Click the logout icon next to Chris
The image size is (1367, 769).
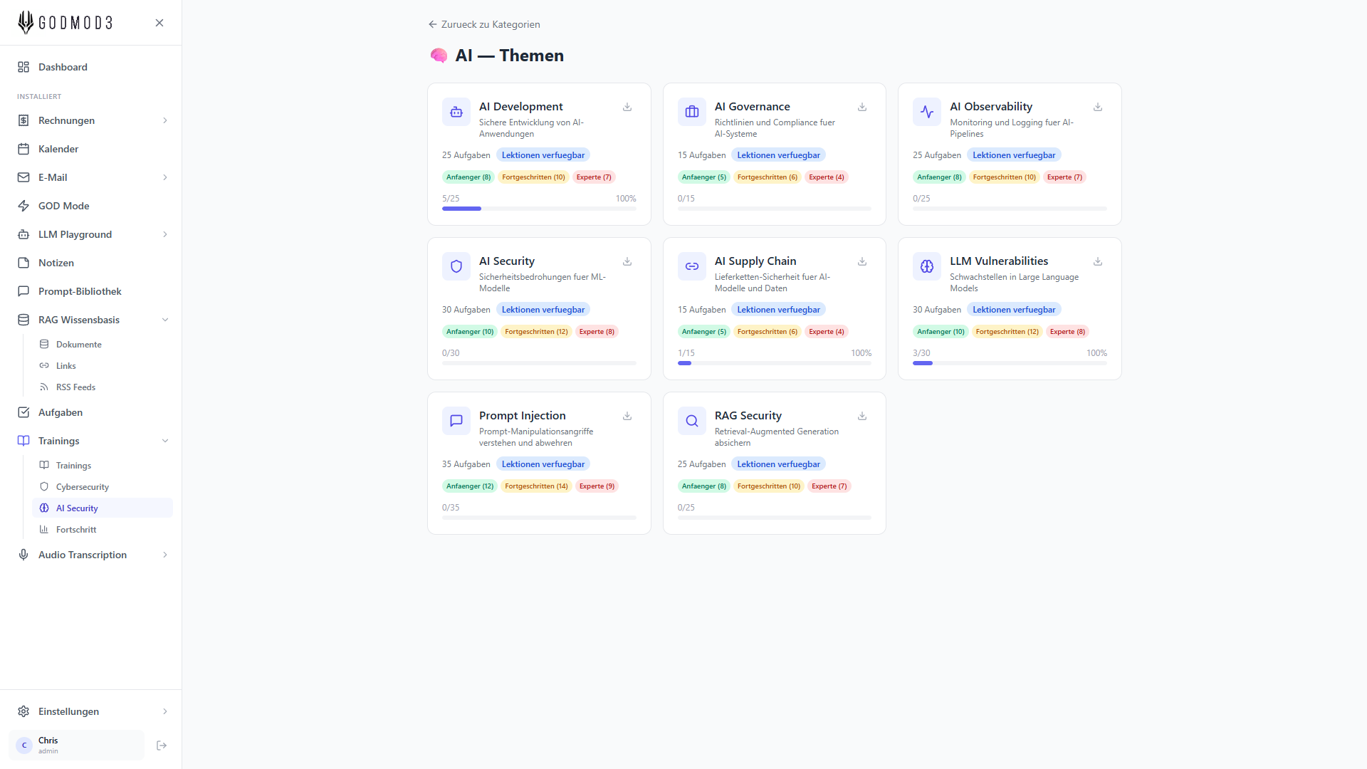162,746
